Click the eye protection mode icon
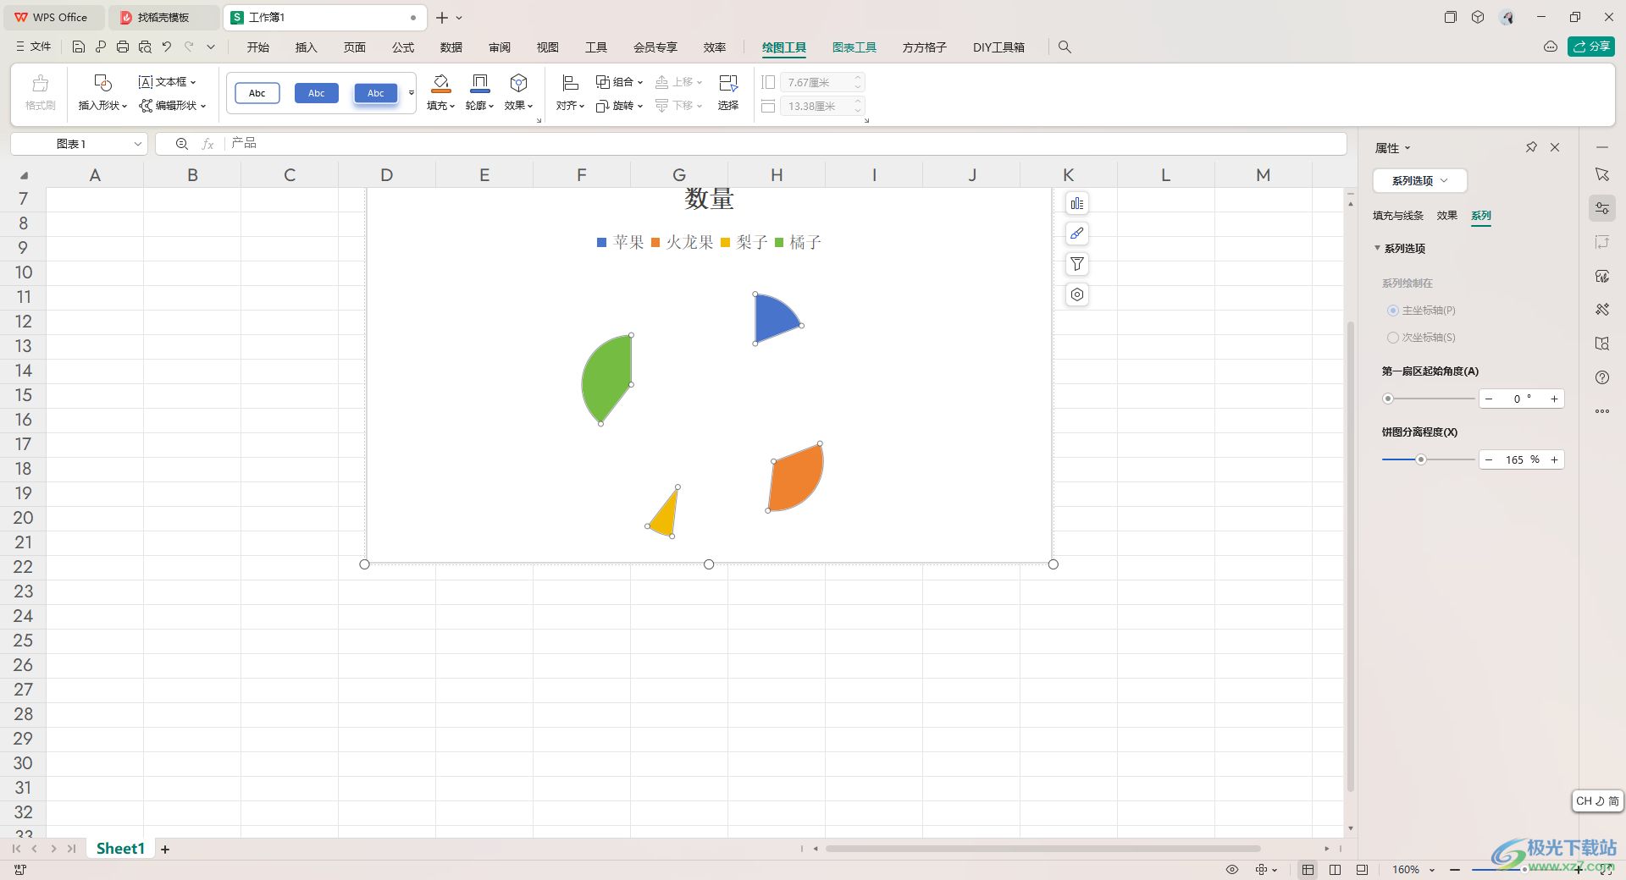Screen dimensions: 1626x880 [x=1232, y=870]
